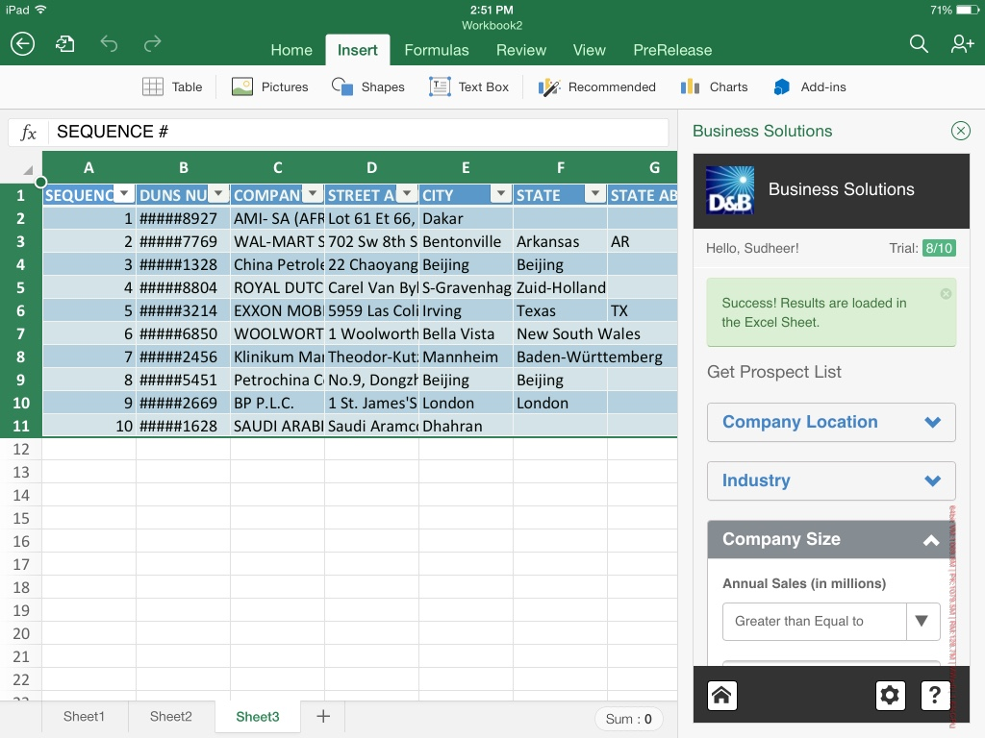Select column F header
The height and width of the screenshot is (738, 985).
[x=561, y=167]
